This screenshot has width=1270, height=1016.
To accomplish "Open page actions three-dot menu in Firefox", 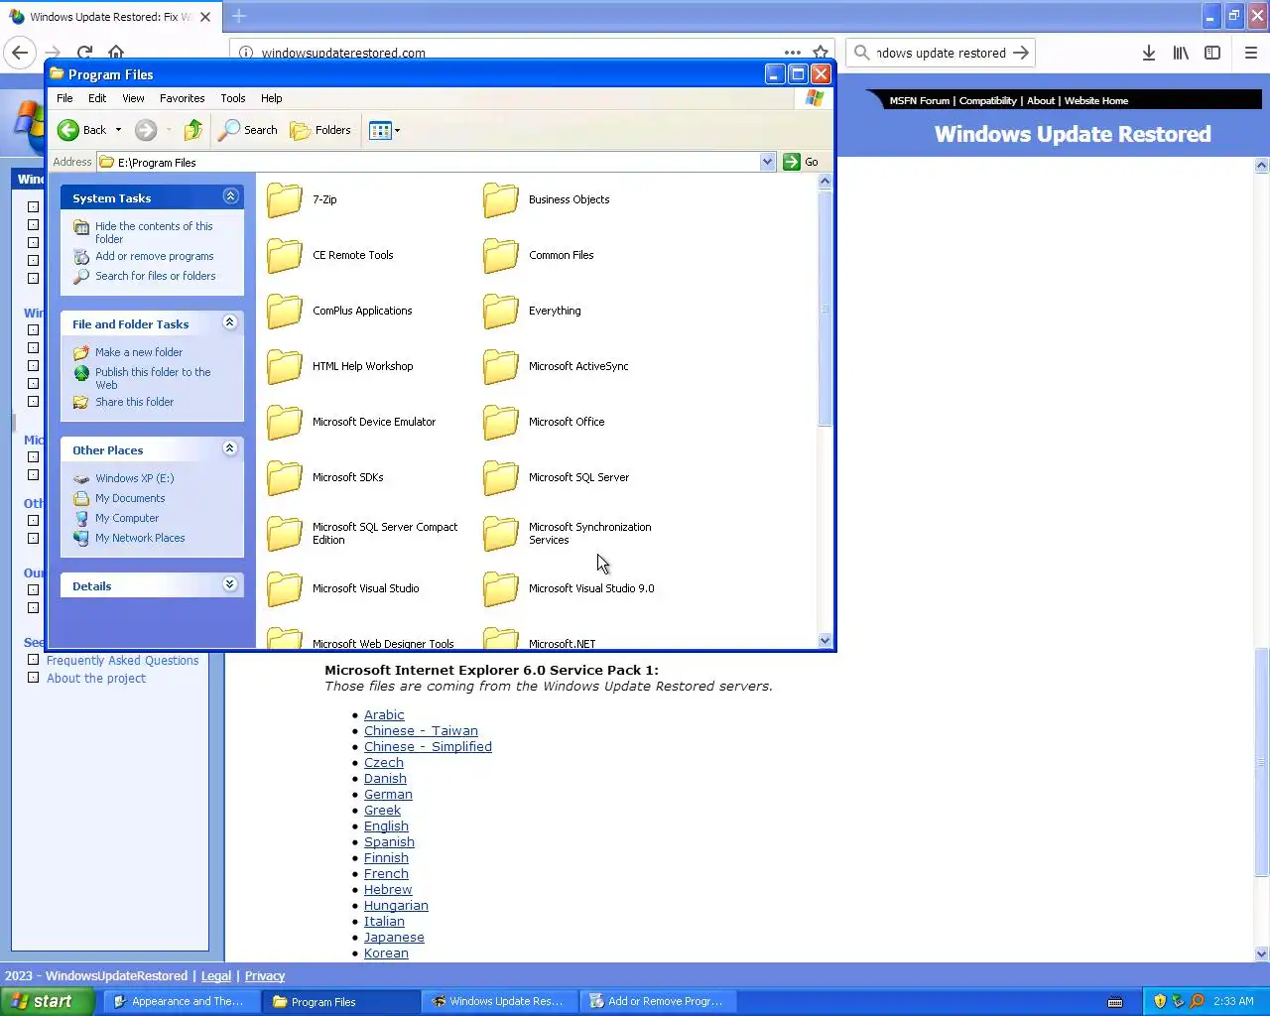I will 792,53.
